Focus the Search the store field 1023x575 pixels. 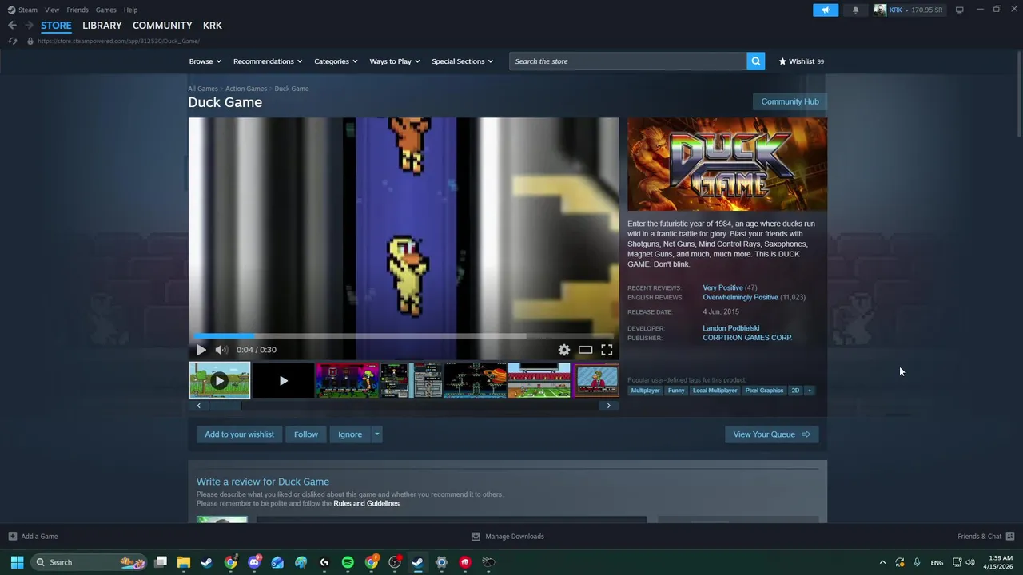(x=628, y=61)
